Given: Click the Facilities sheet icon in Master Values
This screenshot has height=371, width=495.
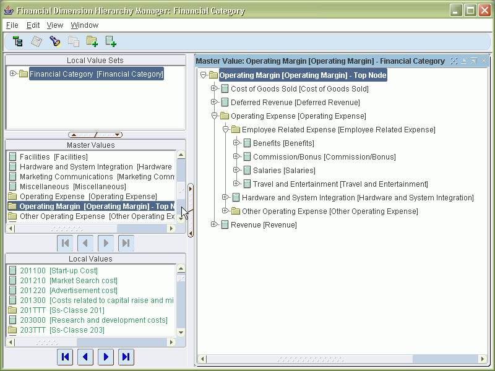Looking at the screenshot, I should [x=12, y=156].
